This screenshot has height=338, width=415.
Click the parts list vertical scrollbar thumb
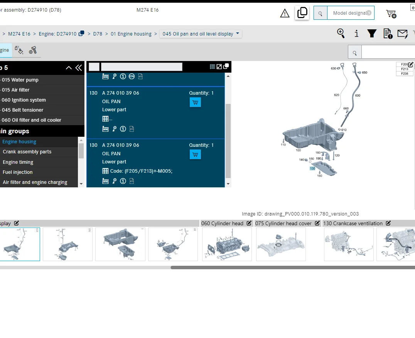[x=228, y=141]
